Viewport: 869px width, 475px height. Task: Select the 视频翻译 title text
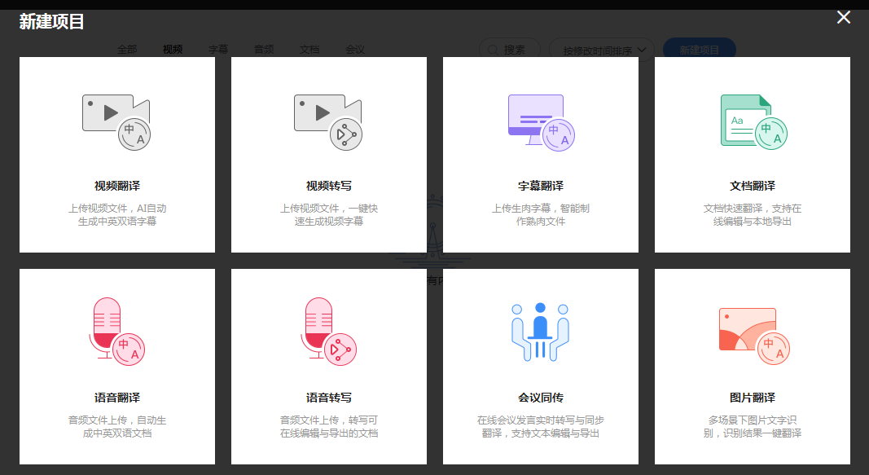coord(117,186)
